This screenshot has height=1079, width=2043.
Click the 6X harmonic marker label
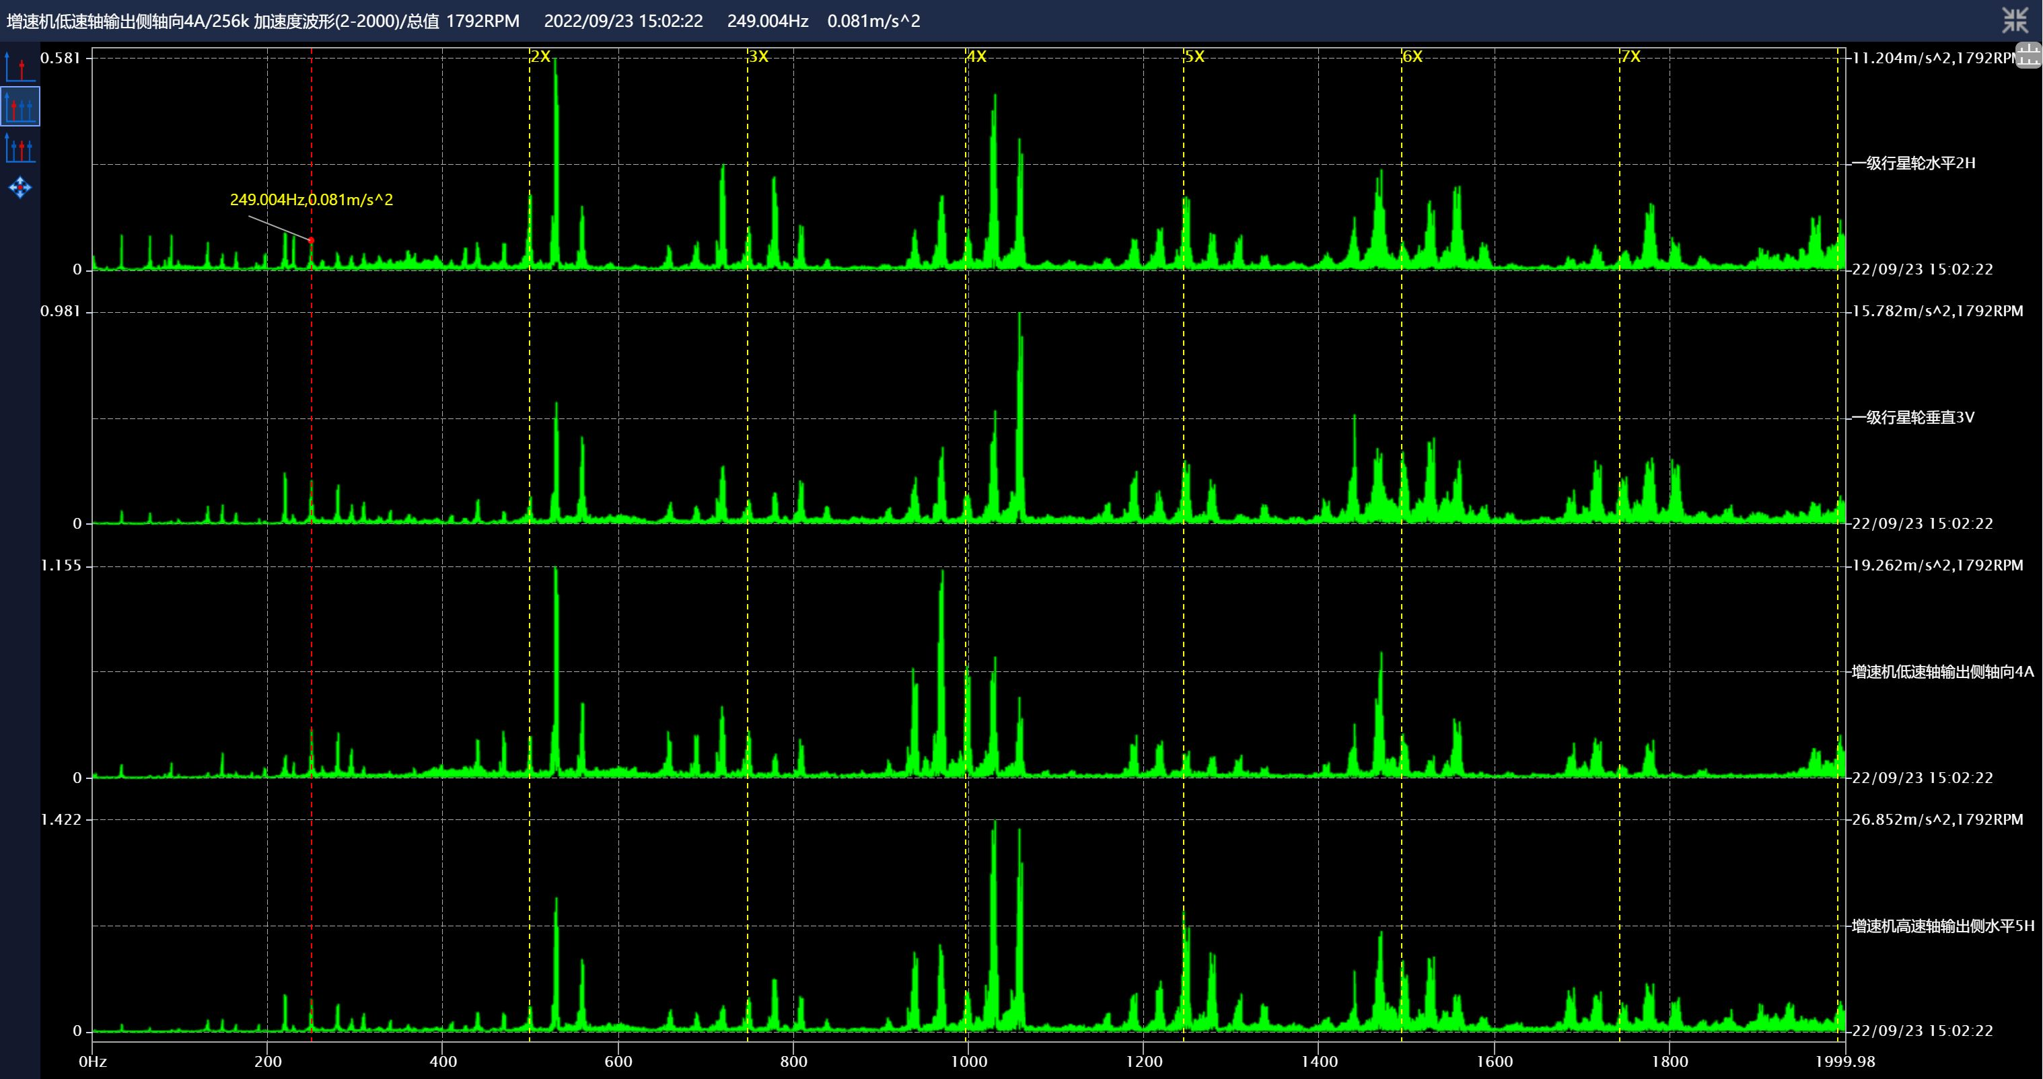tap(1412, 57)
